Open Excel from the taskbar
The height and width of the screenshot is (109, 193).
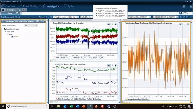(x=71, y=106)
